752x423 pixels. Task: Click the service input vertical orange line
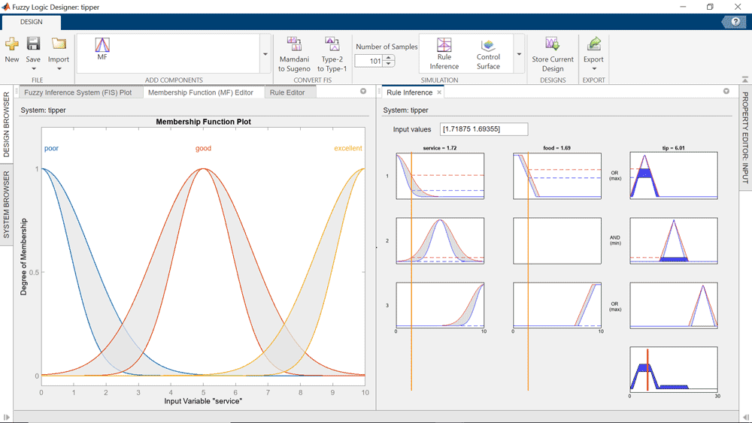tap(411, 271)
